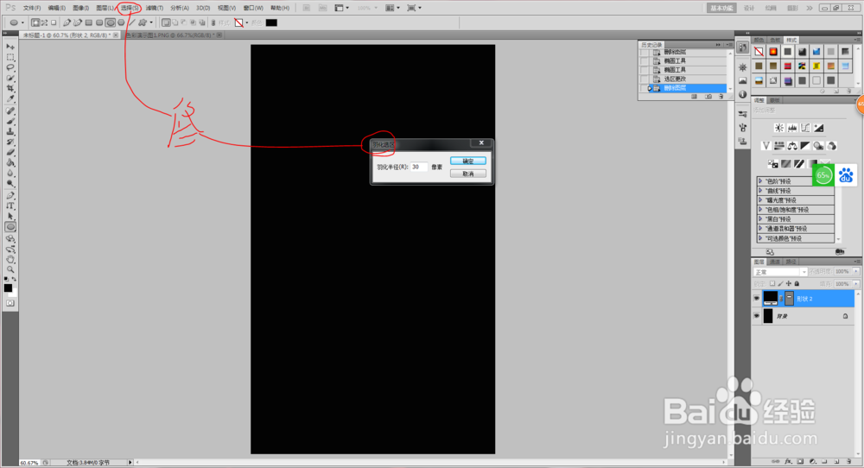The image size is (864, 468).
Task: Select the Path Selection tool
Action: point(10,217)
